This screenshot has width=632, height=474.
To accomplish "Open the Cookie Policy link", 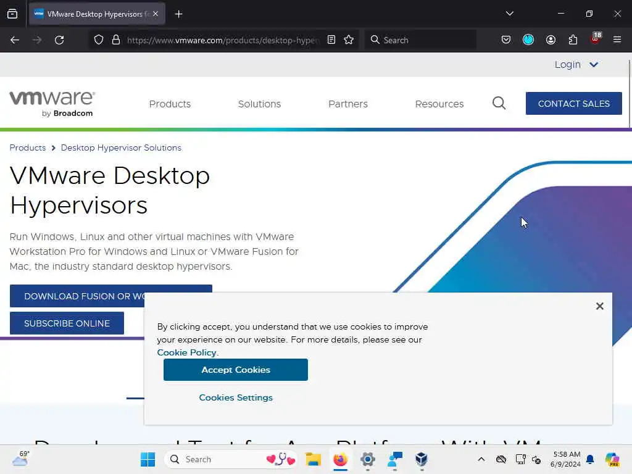I will (186, 352).
